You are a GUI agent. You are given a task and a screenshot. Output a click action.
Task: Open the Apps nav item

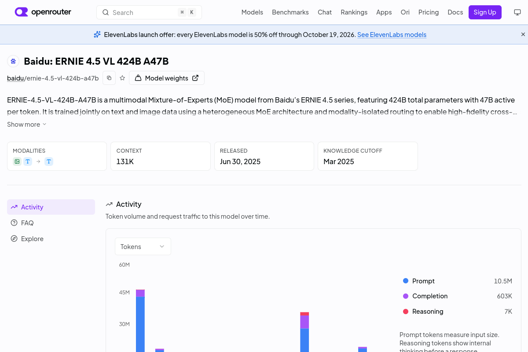(384, 12)
